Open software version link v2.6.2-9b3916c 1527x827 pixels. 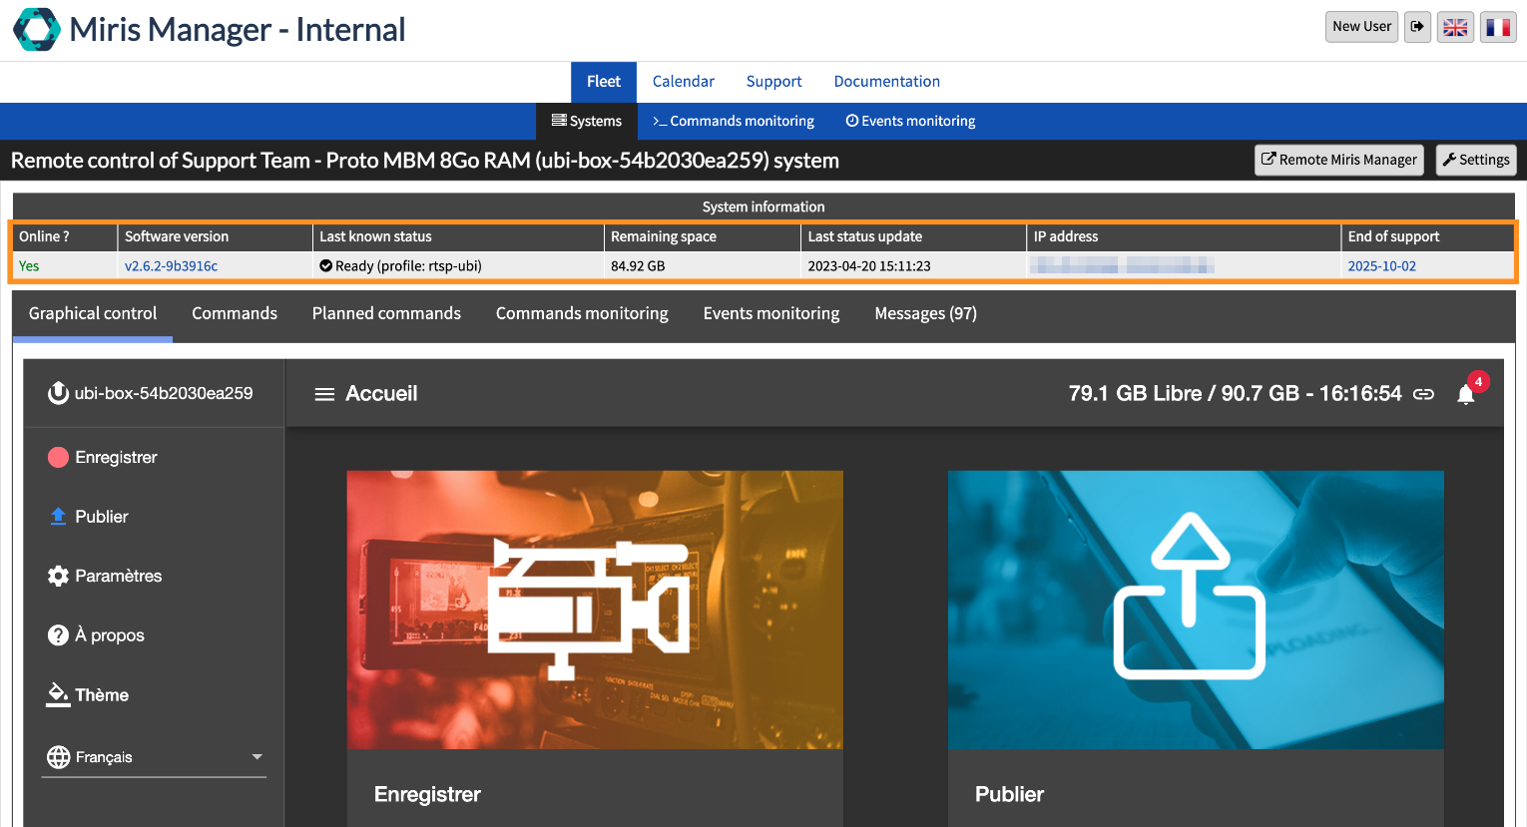171,266
